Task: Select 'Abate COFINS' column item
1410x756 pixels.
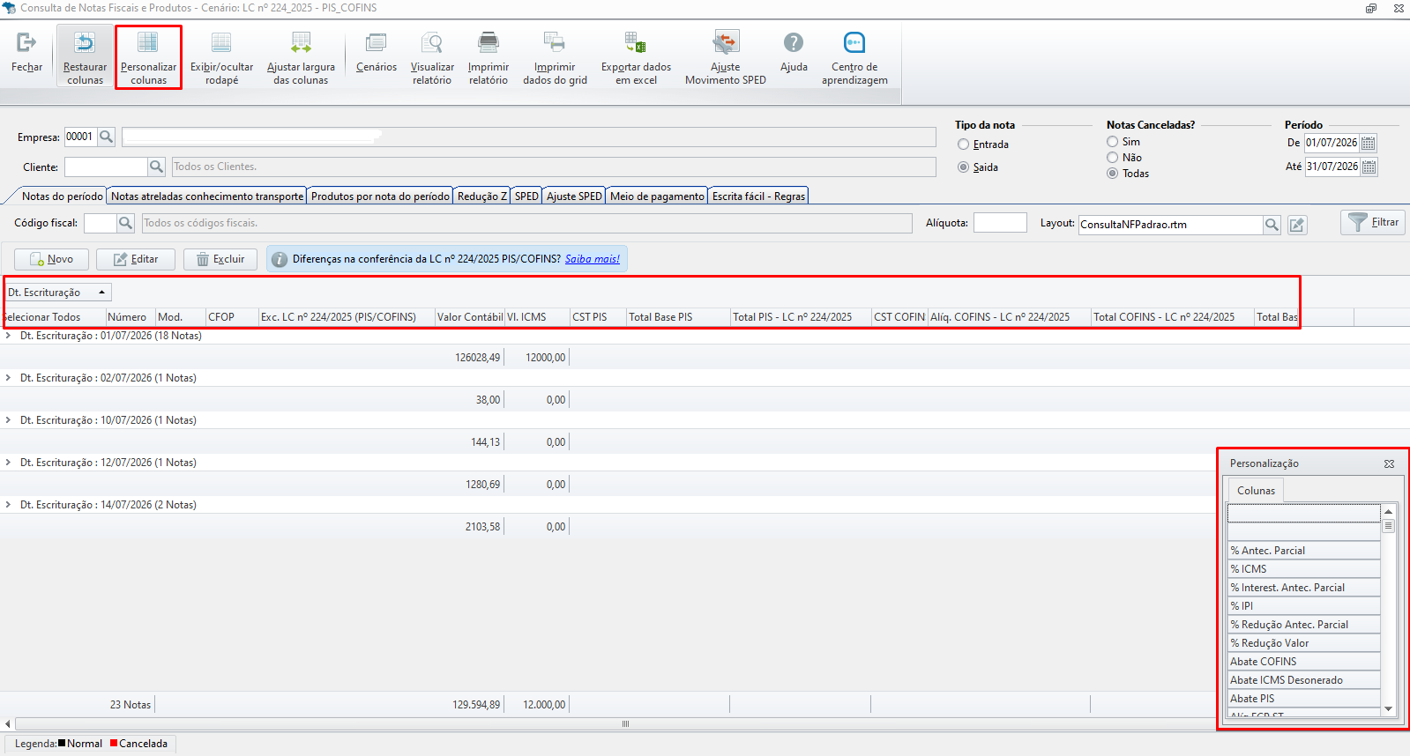Action: (1303, 662)
